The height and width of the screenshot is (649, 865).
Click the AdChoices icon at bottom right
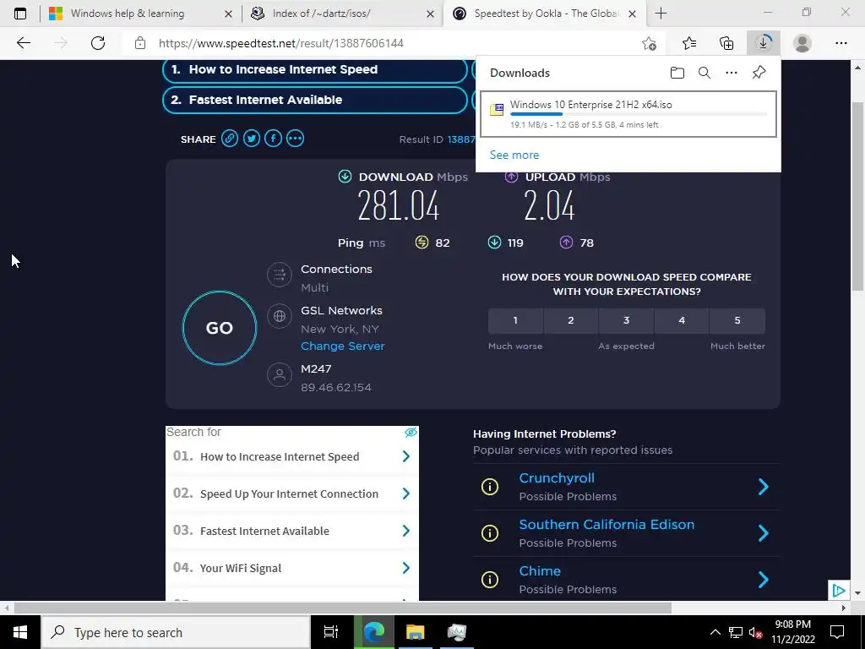point(839,591)
